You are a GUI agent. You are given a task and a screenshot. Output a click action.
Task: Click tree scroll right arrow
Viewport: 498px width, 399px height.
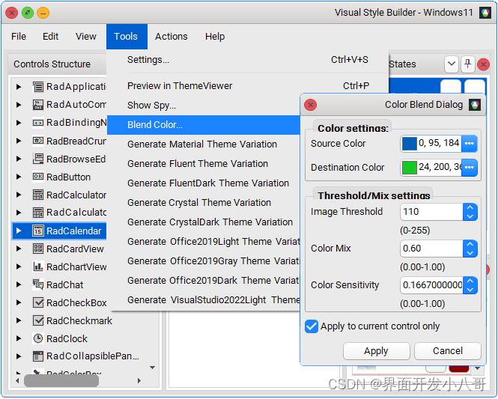(x=139, y=380)
